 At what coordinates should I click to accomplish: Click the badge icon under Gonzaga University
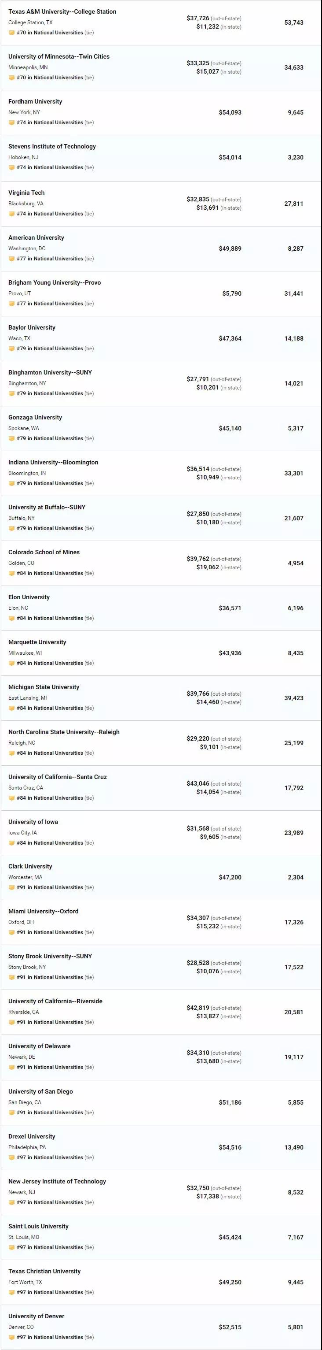click(x=11, y=439)
